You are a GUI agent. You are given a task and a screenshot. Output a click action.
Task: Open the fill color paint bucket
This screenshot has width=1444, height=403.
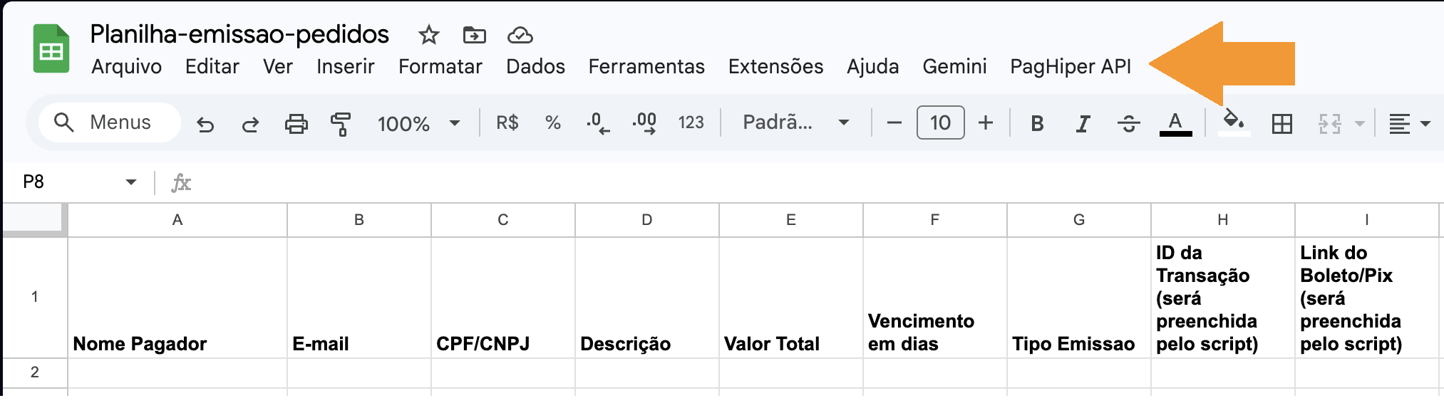tap(1234, 122)
